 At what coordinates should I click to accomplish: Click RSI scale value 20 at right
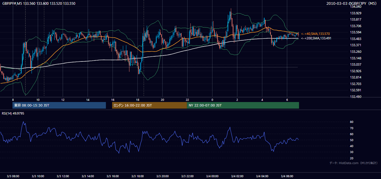coord(352,158)
